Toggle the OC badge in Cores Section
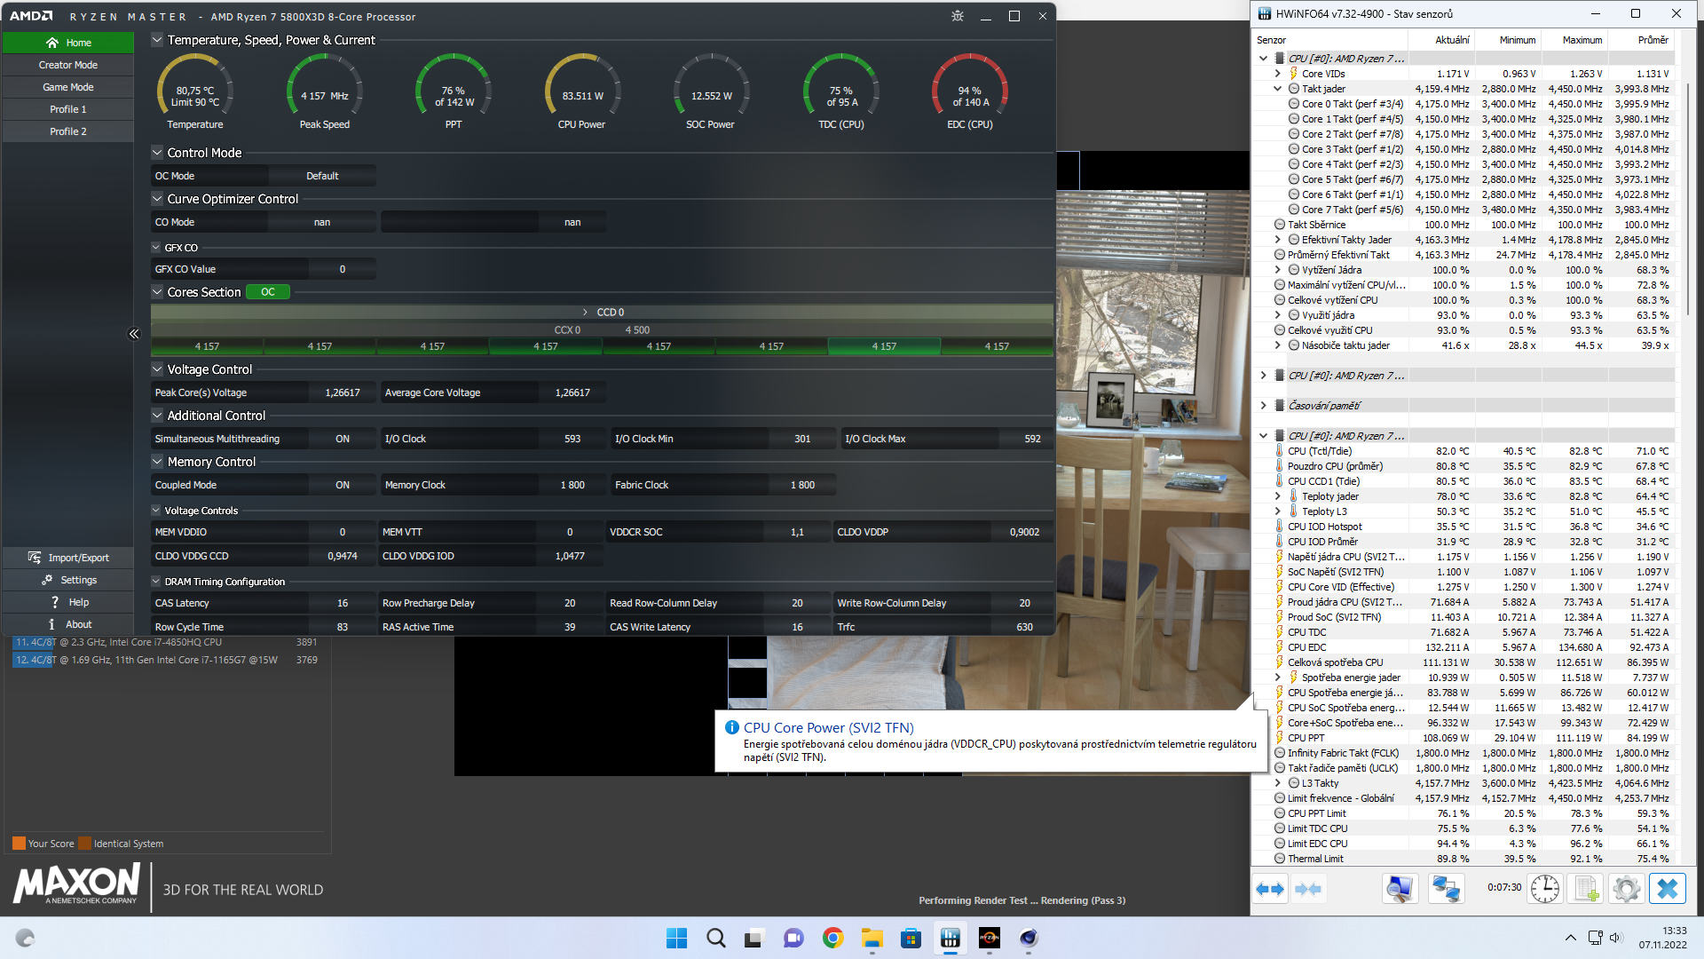 [x=267, y=292]
